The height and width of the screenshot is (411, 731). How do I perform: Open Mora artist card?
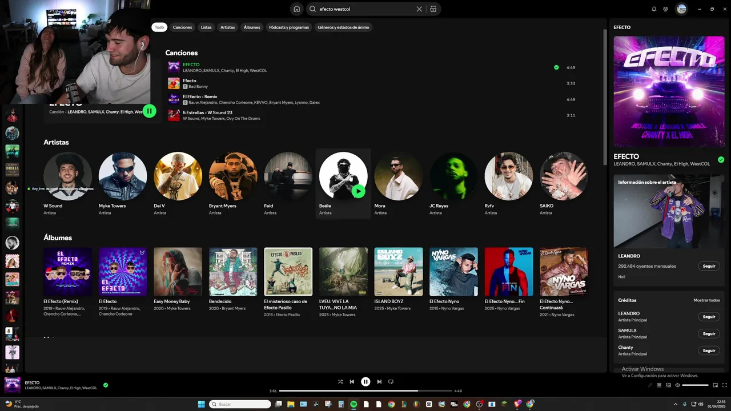click(x=399, y=183)
